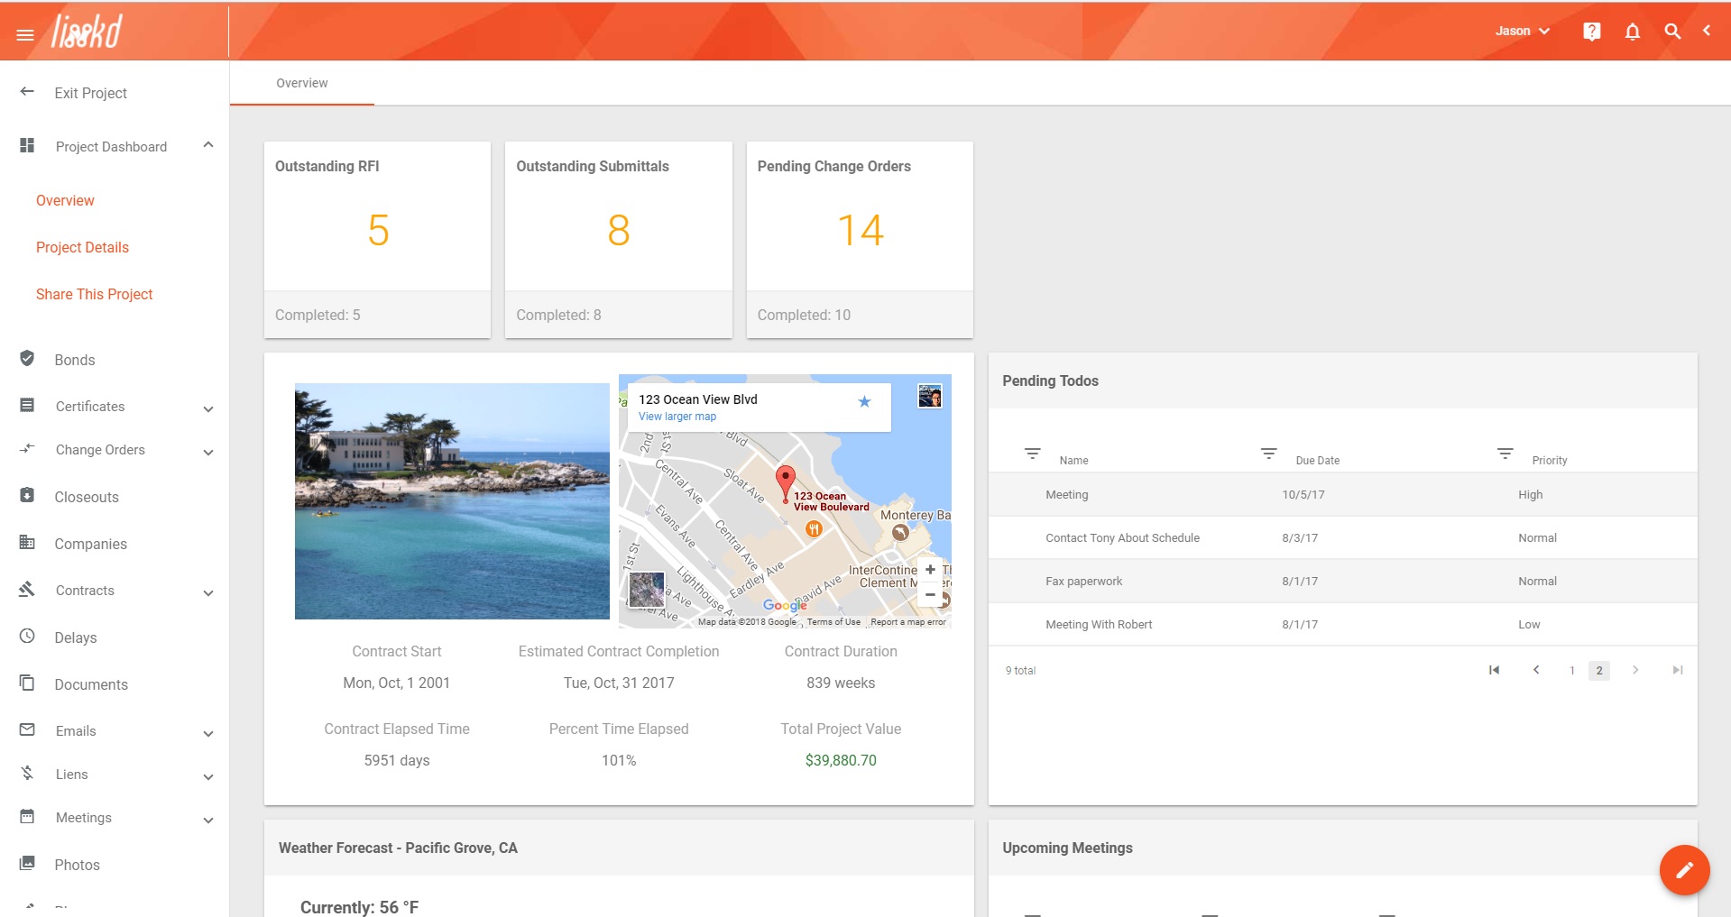Click the search magnifier icon

[1672, 32]
